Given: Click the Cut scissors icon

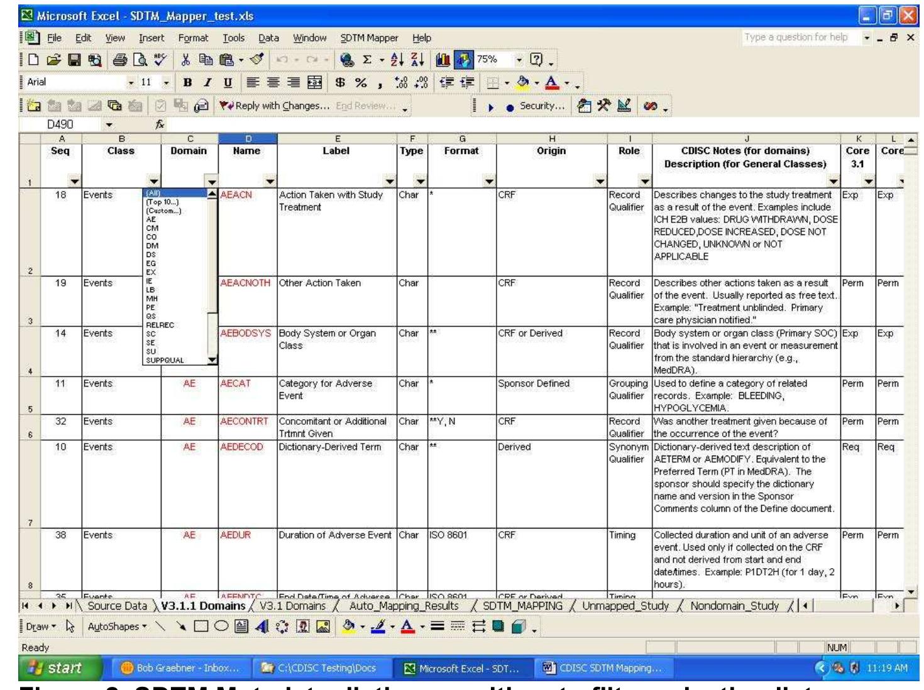Looking at the screenshot, I should (x=186, y=60).
